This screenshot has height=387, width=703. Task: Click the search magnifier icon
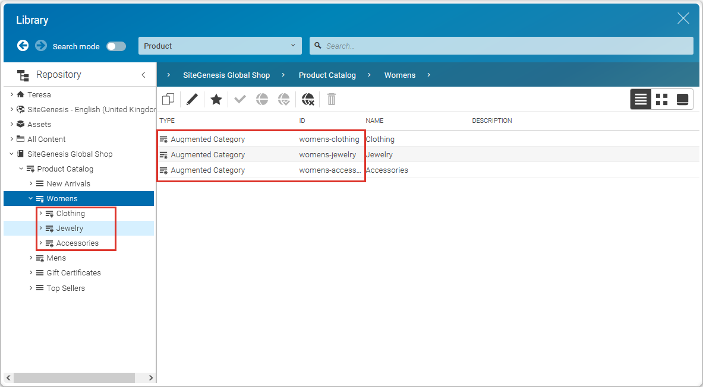pos(317,45)
